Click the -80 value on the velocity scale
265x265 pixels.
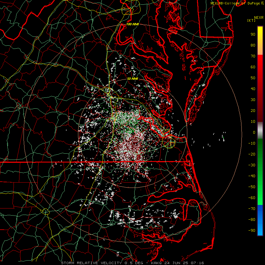(x=252, y=220)
